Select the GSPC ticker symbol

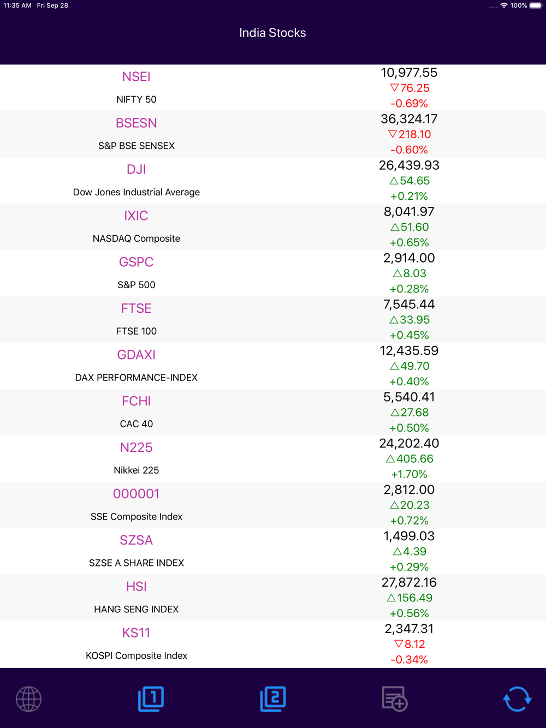(x=136, y=262)
